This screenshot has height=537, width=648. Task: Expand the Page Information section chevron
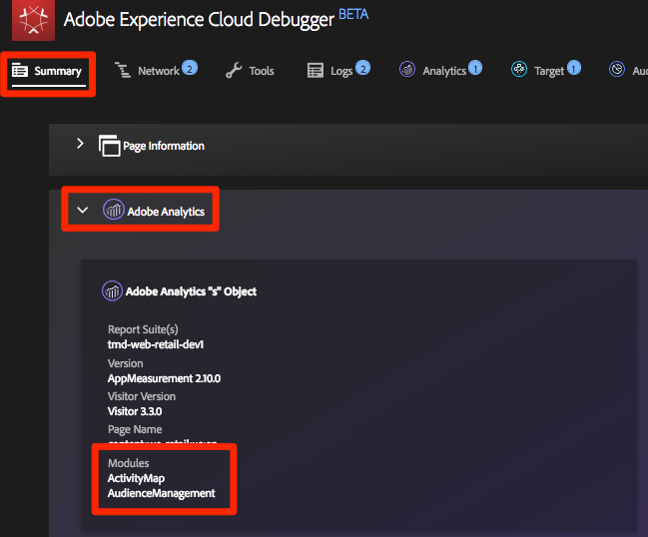(80, 144)
